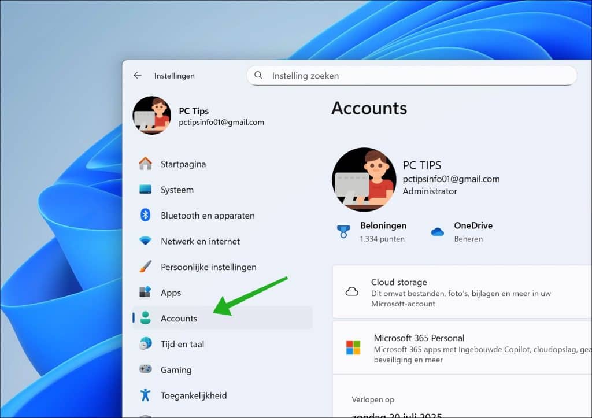Click Beheren under OneDrive

point(468,239)
